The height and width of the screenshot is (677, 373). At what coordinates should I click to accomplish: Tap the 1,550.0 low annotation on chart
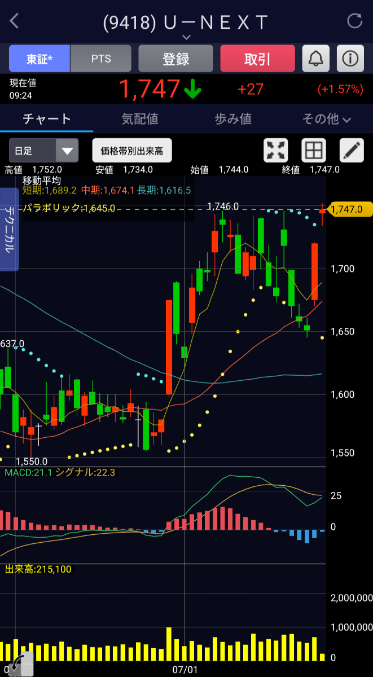[31, 461]
